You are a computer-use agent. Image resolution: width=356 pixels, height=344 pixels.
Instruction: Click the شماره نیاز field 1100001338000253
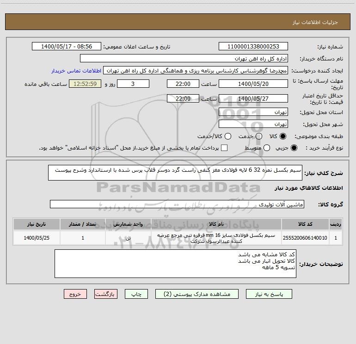pyautogui.click(x=253, y=46)
